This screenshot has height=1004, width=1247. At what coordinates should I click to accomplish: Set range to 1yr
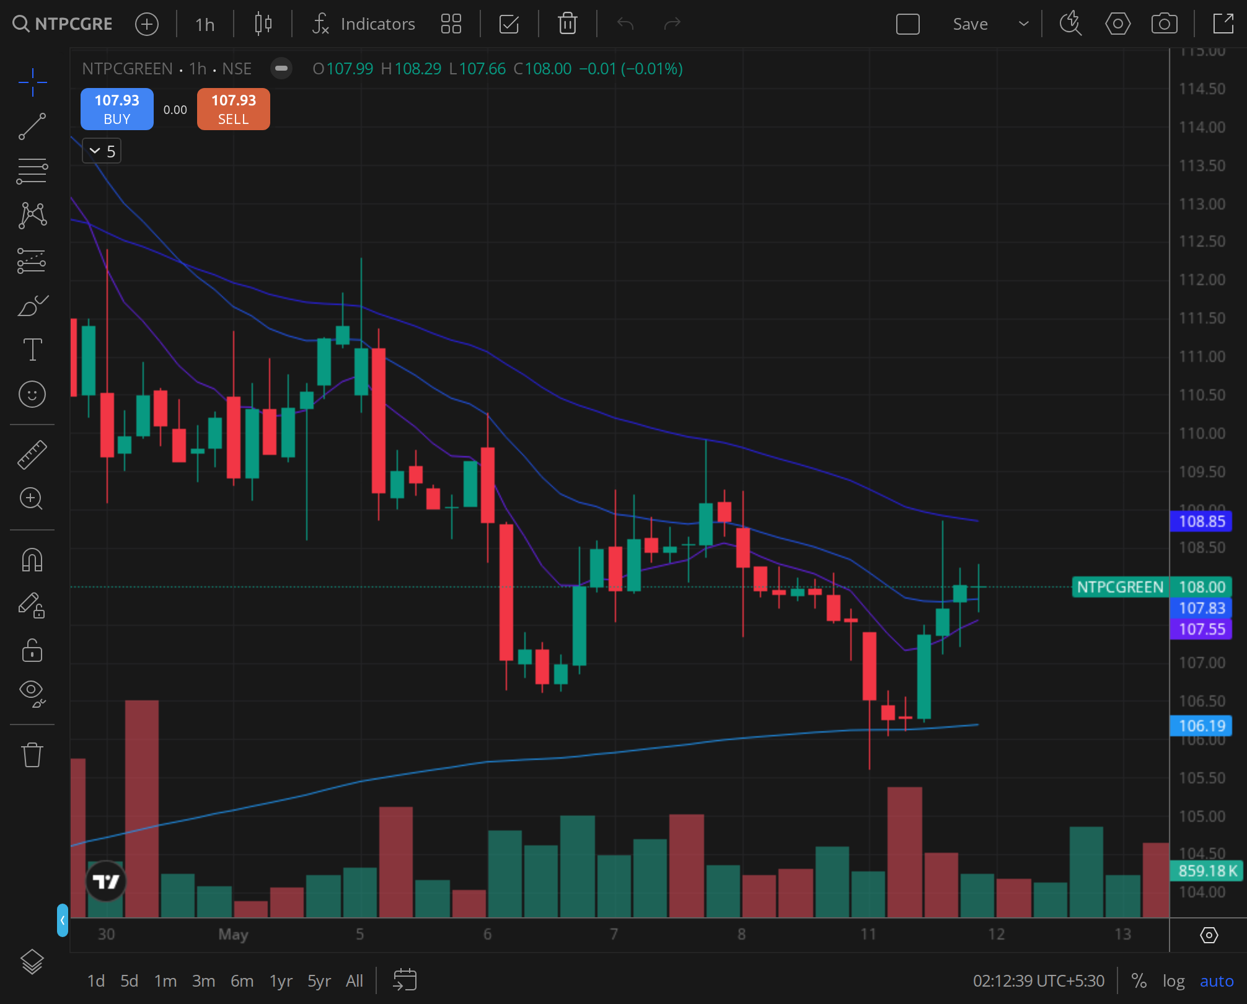[281, 981]
